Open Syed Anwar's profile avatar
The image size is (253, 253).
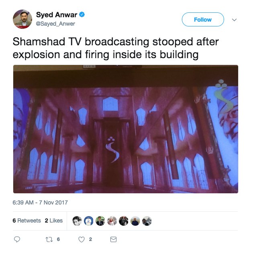[x=22, y=19]
